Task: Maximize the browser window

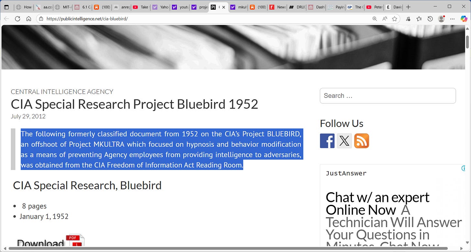Action: pos(449,6)
